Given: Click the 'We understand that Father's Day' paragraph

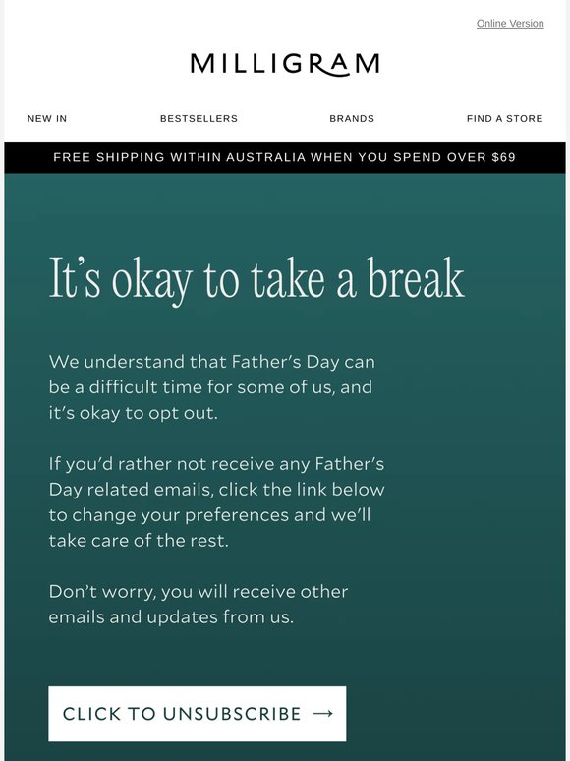Looking at the screenshot, I should pos(212,387).
